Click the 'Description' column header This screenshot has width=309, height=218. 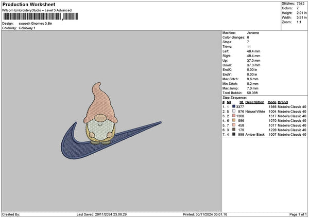pyautogui.click(x=254, y=102)
